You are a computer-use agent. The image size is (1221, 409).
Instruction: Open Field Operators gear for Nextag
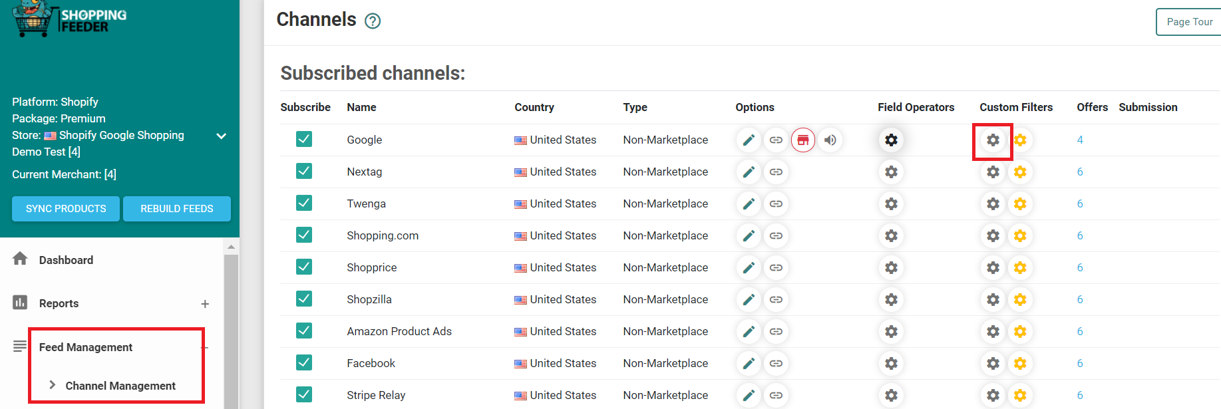(891, 172)
